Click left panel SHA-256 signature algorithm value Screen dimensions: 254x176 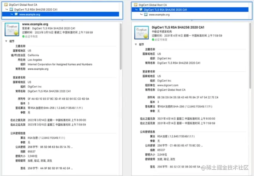coord(55,108)
